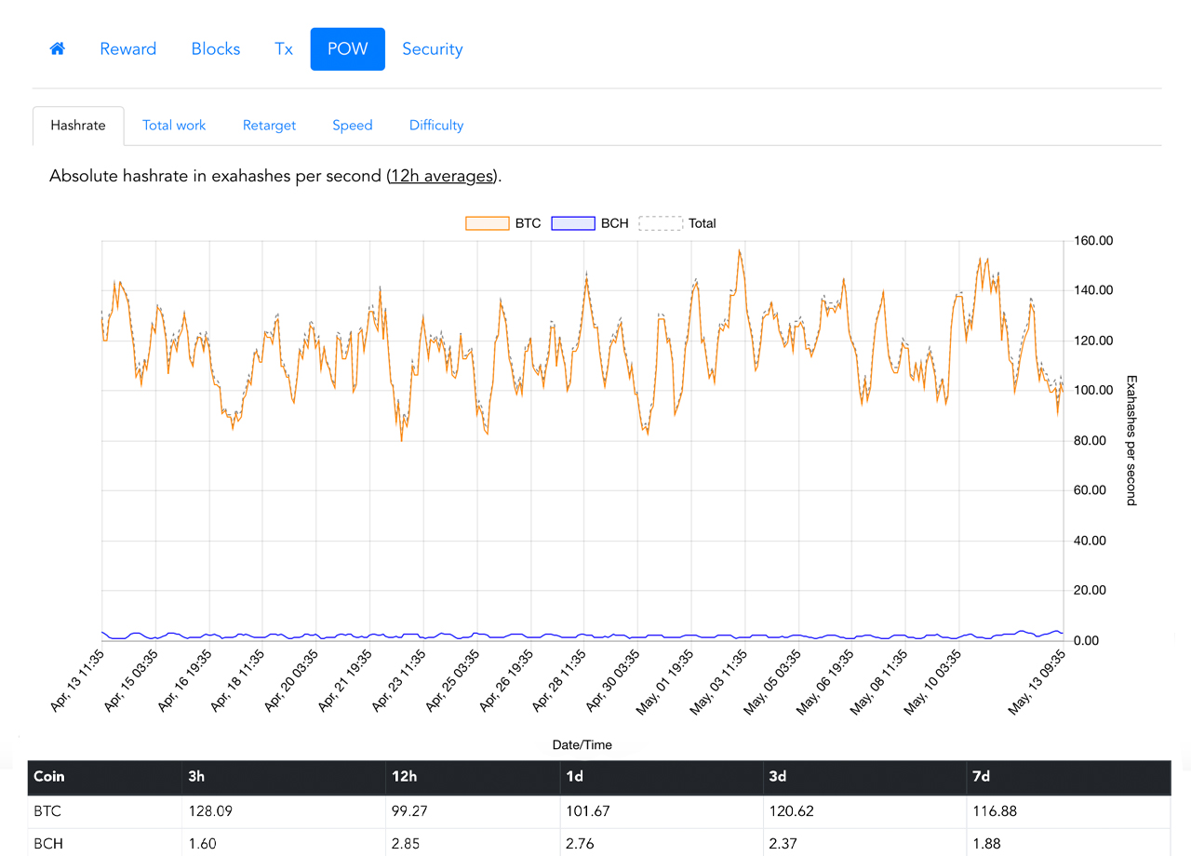Switch to the Retarget tab

tap(269, 125)
